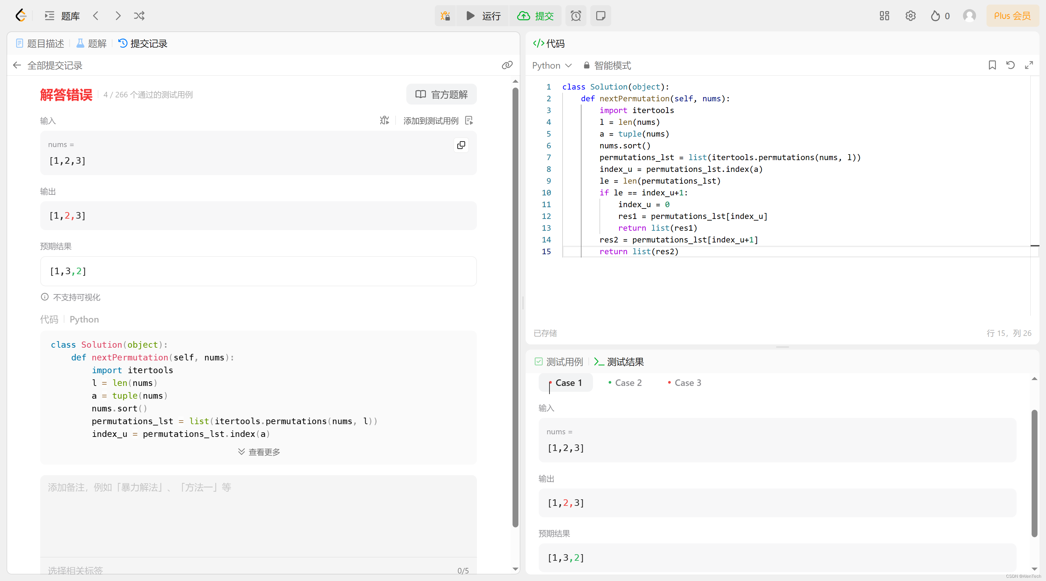1046x581 pixels.
Task: Open the alarm clock timer icon
Action: click(576, 16)
